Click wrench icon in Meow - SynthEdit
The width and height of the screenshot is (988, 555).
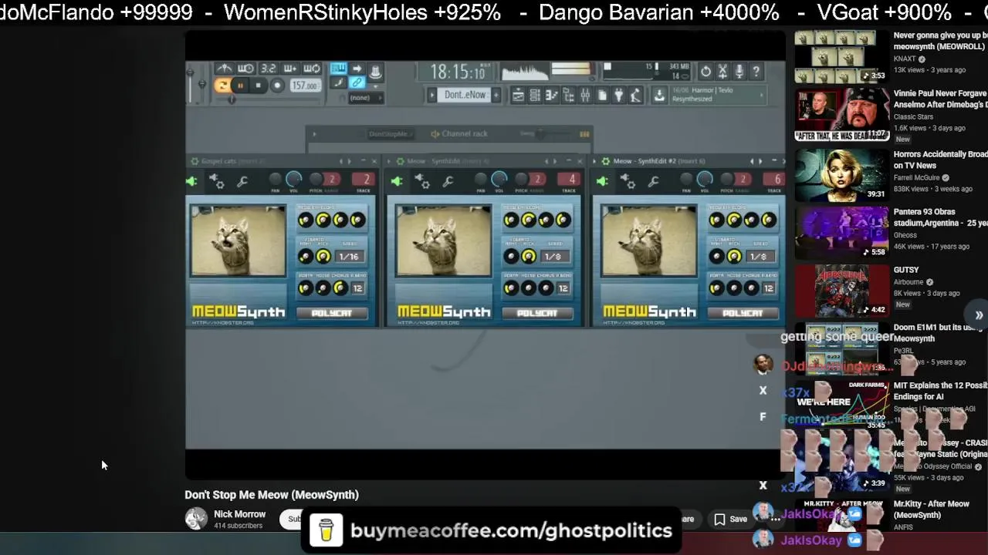(447, 181)
